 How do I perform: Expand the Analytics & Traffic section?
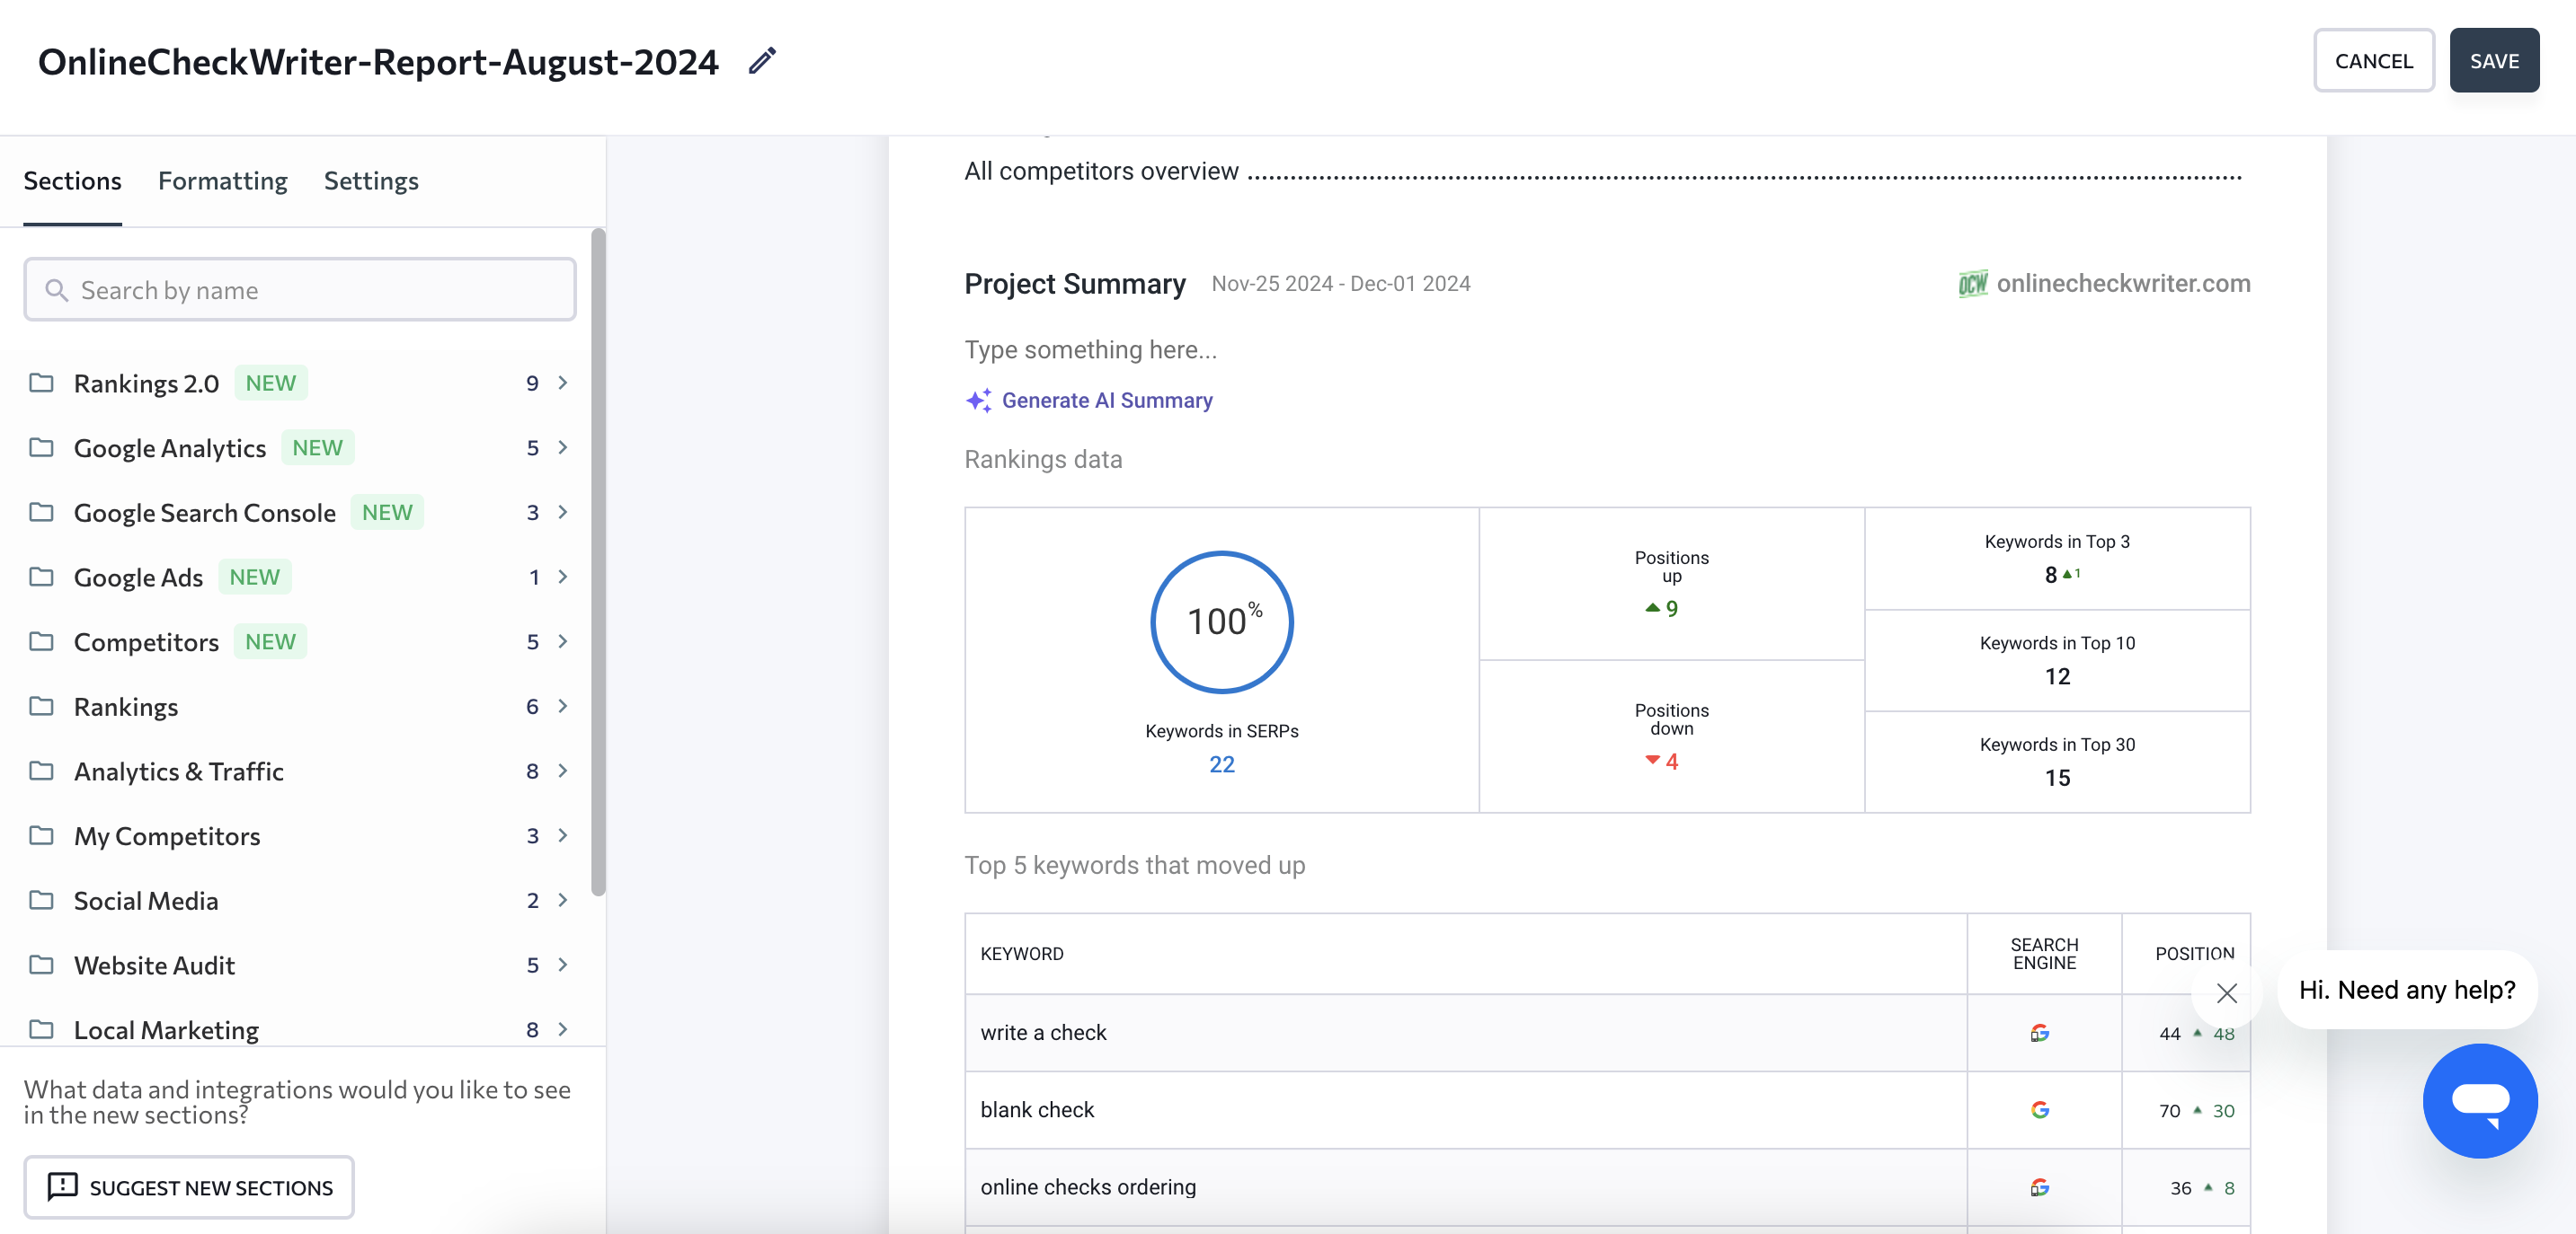[563, 771]
